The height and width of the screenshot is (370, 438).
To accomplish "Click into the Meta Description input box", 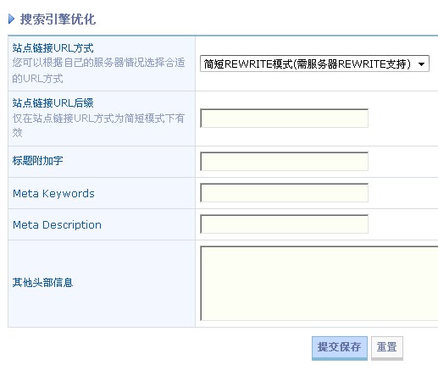I will pyautogui.click(x=284, y=224).
